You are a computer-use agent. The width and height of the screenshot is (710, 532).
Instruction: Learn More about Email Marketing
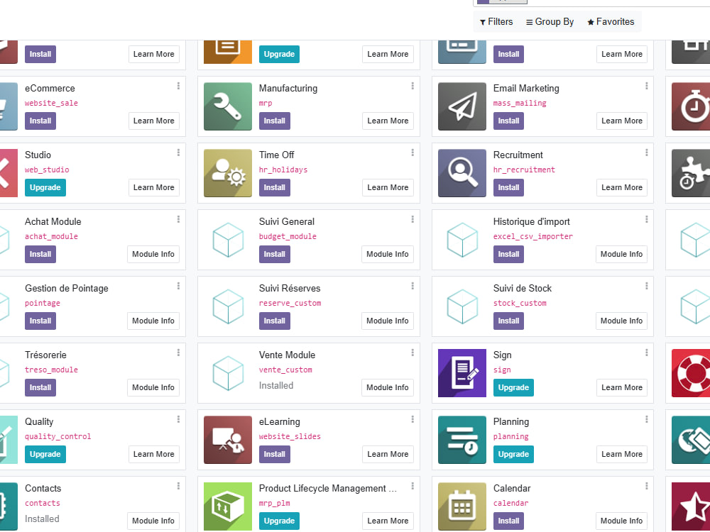(622, 121)
